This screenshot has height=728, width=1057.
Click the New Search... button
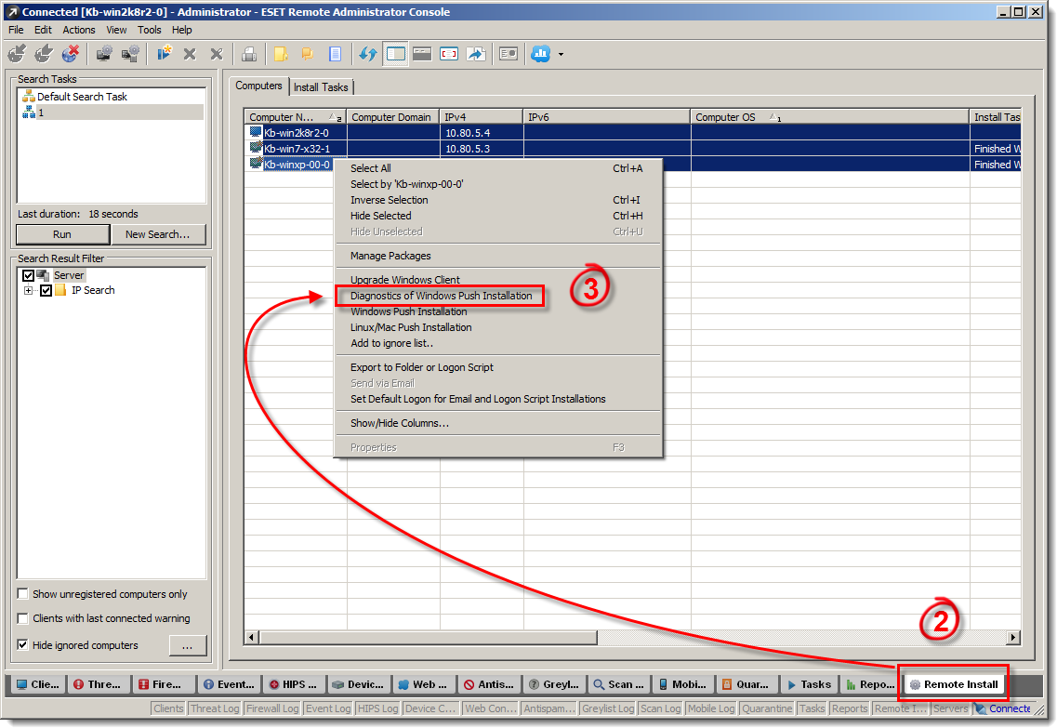158,234
